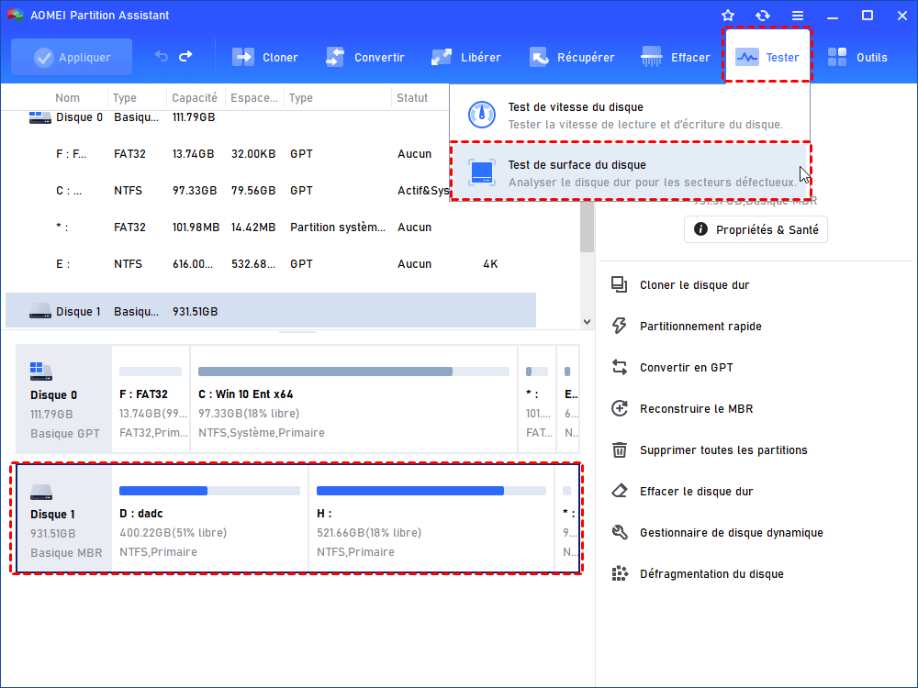Click the undo arrow icon
Viewport: 918px width, 688px height.
(162, 57)
